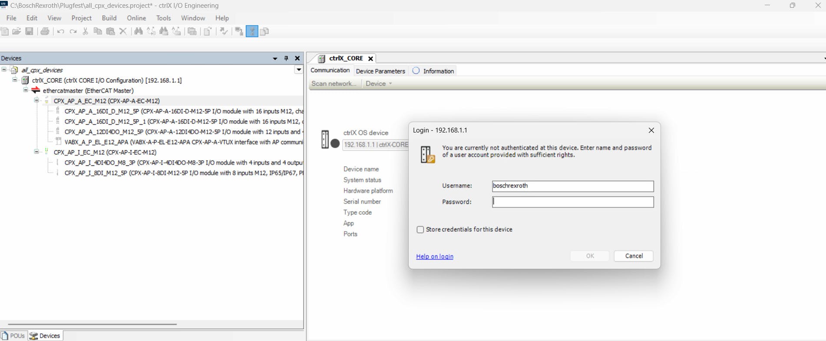Collapse the ethercatmaster tree node
Screen dimensions: 826x341
pos(26,90)
